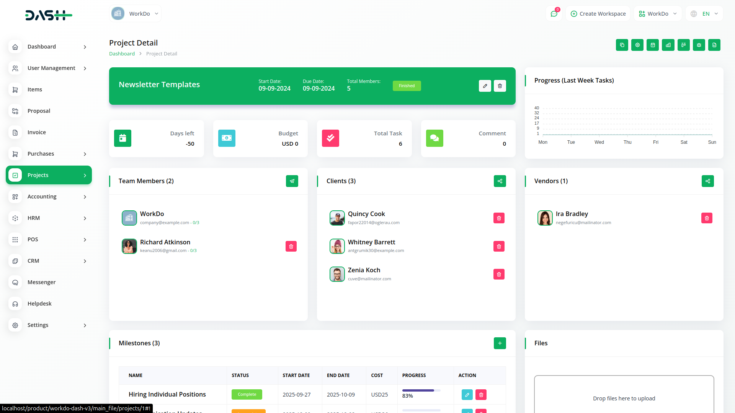The height and width of the screenshot is (413, 735).
Task: Click the bug report icon
Action: point(699,45)
